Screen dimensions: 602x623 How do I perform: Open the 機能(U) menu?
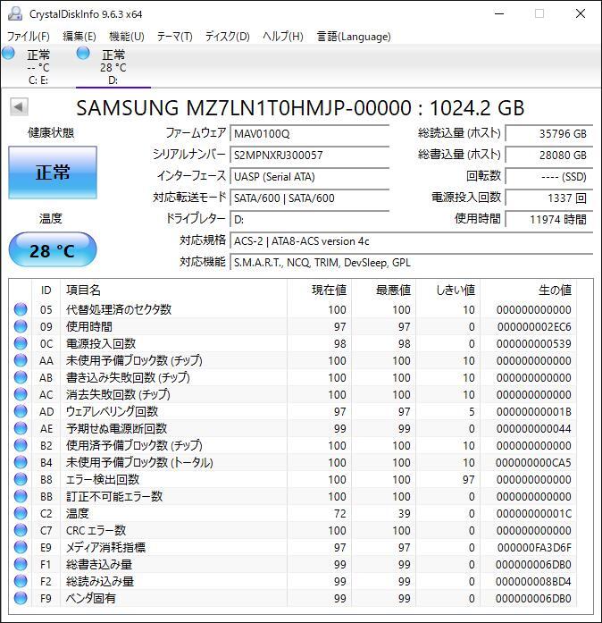pyautogui.click(x=126, y=37)
